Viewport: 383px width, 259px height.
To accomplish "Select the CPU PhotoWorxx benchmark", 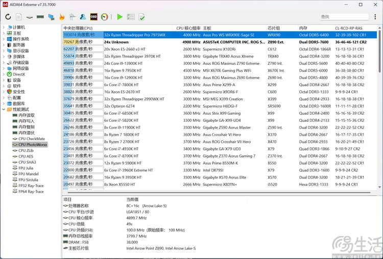I will click(30, 145).
